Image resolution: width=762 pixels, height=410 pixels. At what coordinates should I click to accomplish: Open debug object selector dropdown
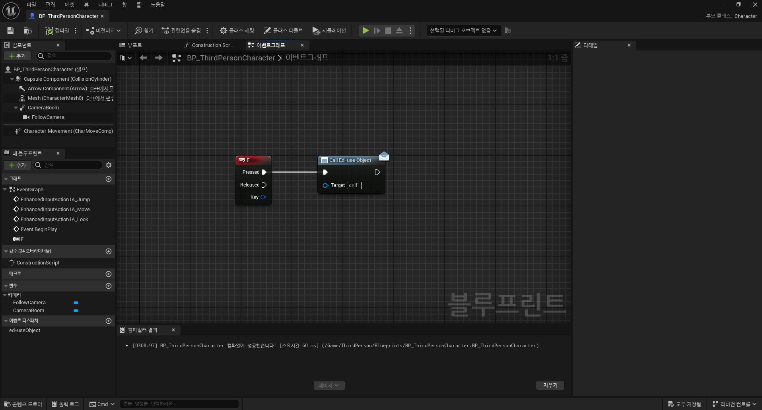[x=463, y=31]
